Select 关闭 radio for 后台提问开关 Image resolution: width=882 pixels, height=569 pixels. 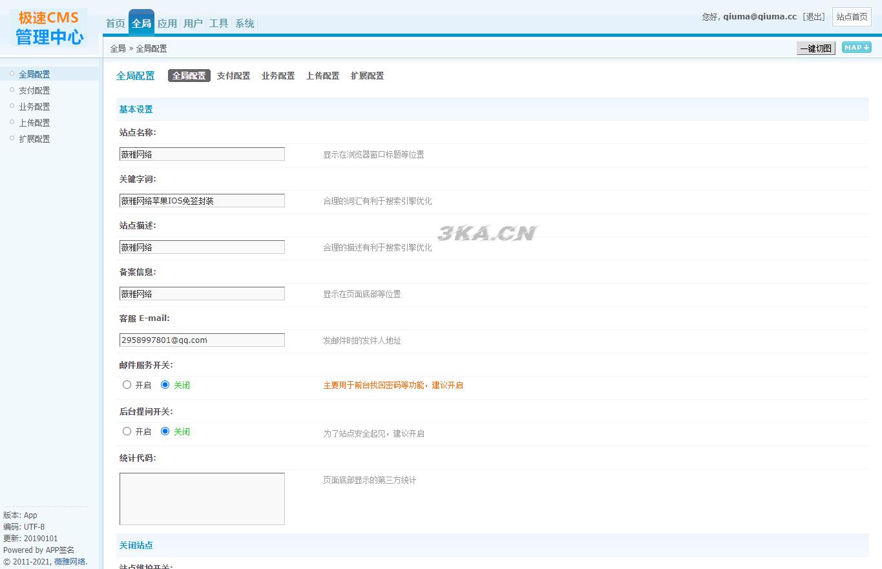[x=165, y=431]
